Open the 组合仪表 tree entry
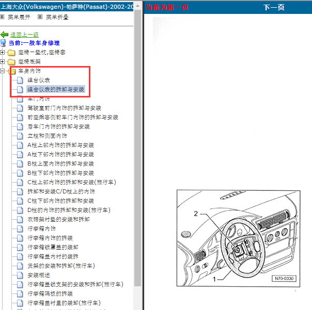Image resolution: width=312 pixels, height=310 pixels. pos(39,80)
